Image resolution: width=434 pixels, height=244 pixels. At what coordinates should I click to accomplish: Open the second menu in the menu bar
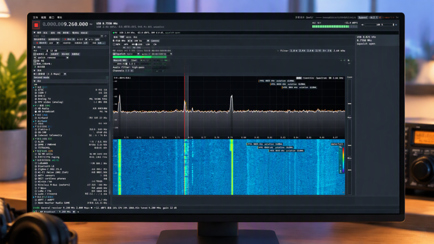point(43,17)
